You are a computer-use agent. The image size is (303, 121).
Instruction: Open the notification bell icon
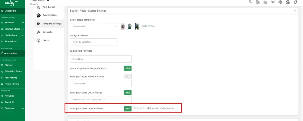(x=295, y=2)
